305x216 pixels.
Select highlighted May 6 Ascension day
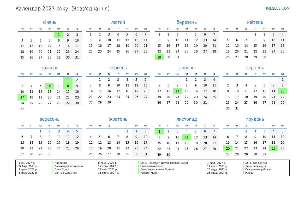coord(50,86)
